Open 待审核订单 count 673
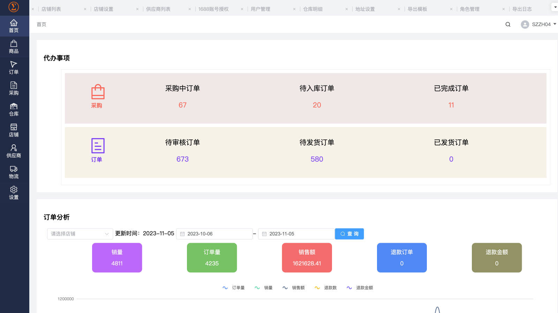Screen dimensions: 558x313 coord(182,159)
